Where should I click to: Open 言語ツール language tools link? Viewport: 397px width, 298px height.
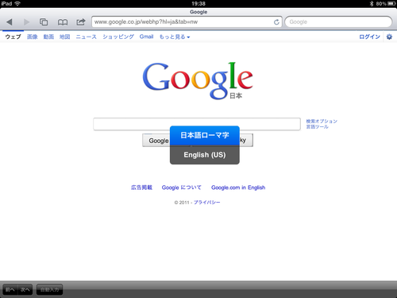click(317, 127)
